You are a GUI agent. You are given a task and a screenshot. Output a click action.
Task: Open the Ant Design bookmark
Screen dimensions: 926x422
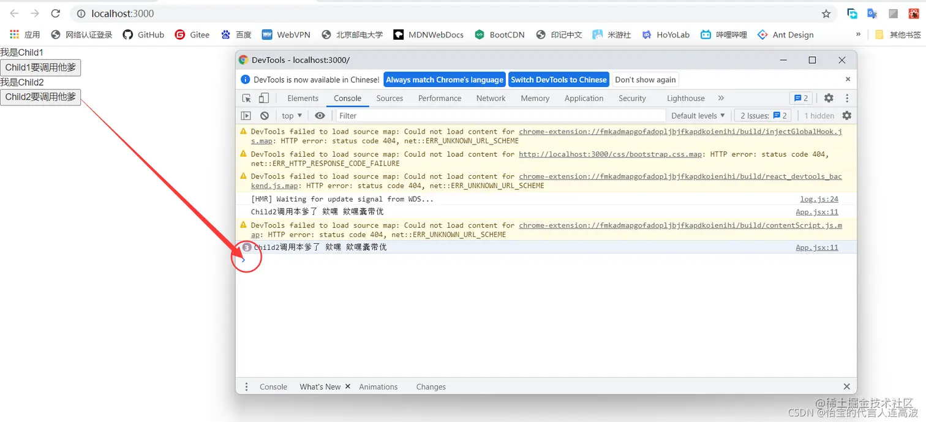786,35
